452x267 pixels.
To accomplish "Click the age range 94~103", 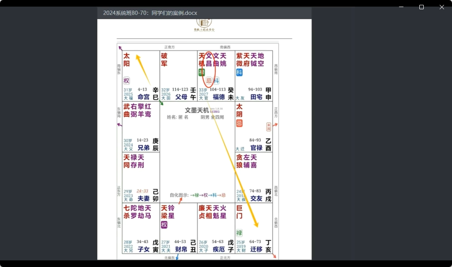I will click(x=255, y=89).
